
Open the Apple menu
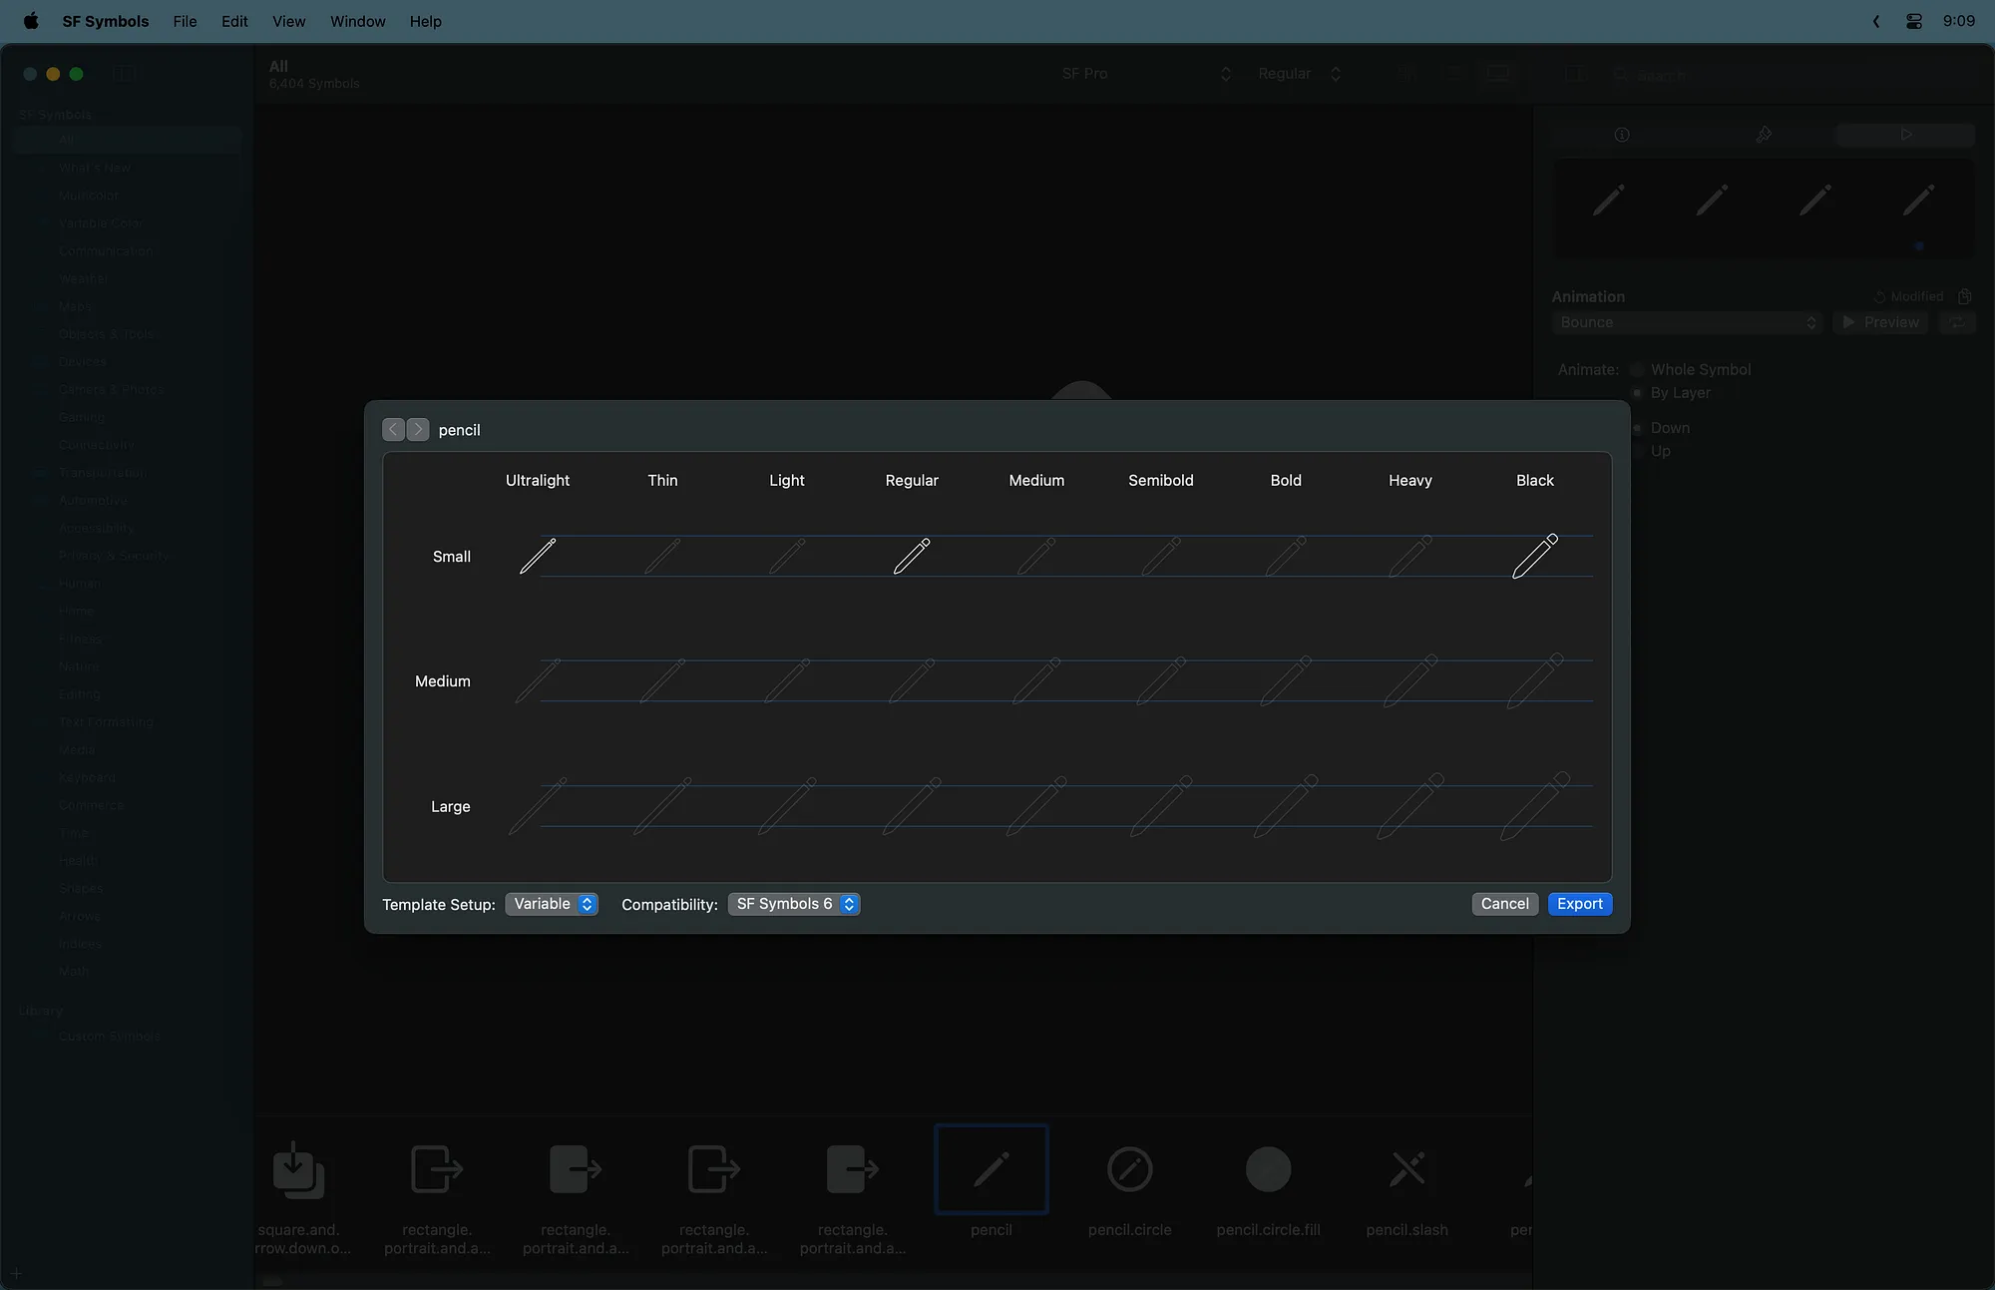coord(31,21)
